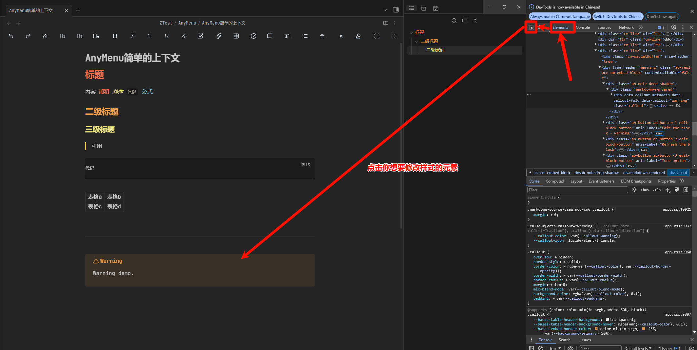This screenshot has height=350, width=697.
Task: Toggle bold formatting in the editor toolbar
Action: pyautogui.click(x=115, y=36)
